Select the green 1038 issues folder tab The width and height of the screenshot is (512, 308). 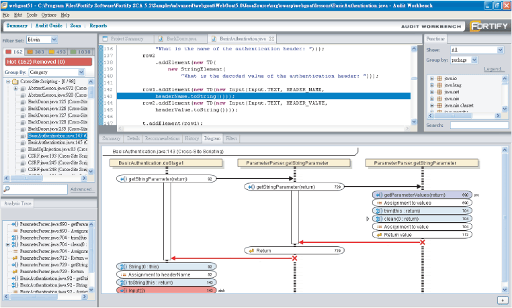click(81, 52)
